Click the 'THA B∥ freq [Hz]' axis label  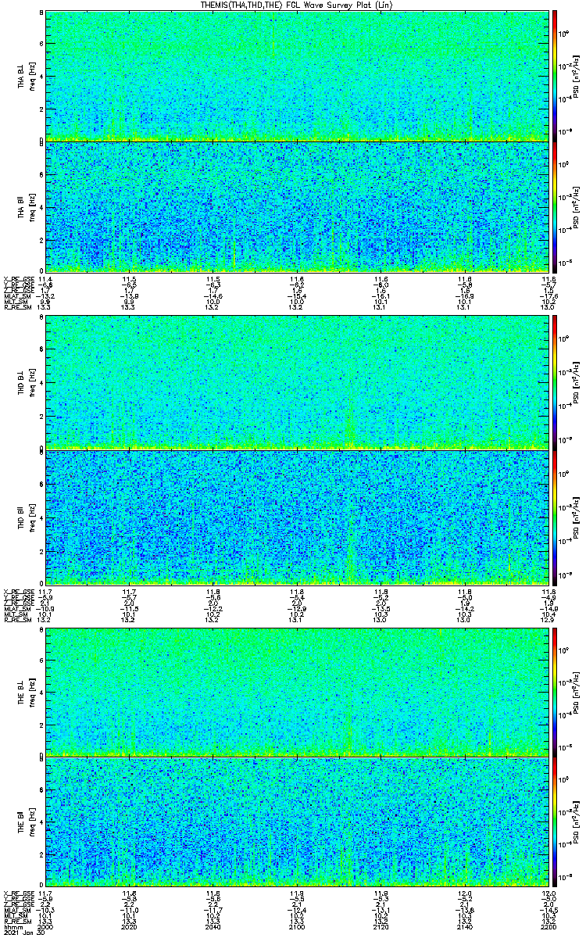click(x=27, y=207)
